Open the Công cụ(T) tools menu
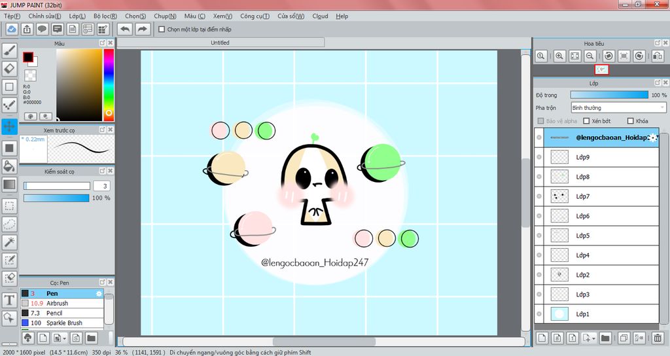Image resolution: width=670 pixels, height=356 pixels. click(255, 16)
